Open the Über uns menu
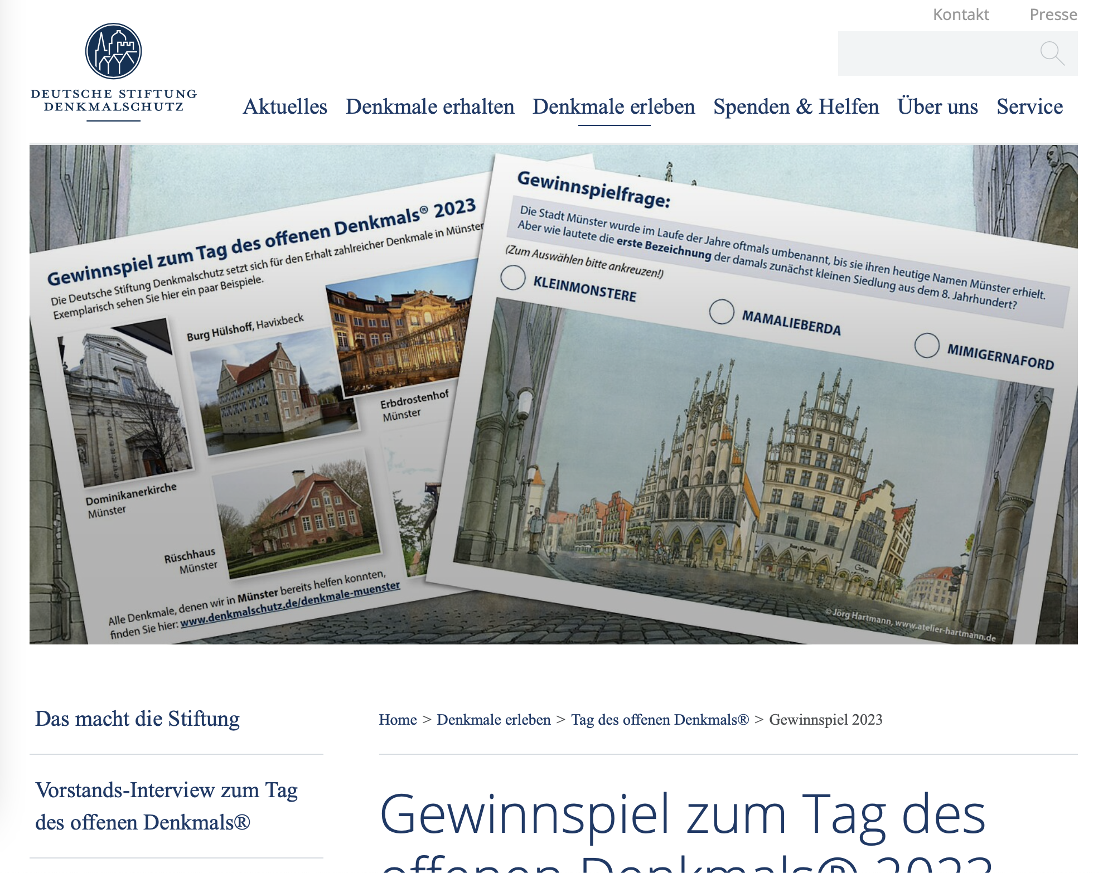 point(937,106)
